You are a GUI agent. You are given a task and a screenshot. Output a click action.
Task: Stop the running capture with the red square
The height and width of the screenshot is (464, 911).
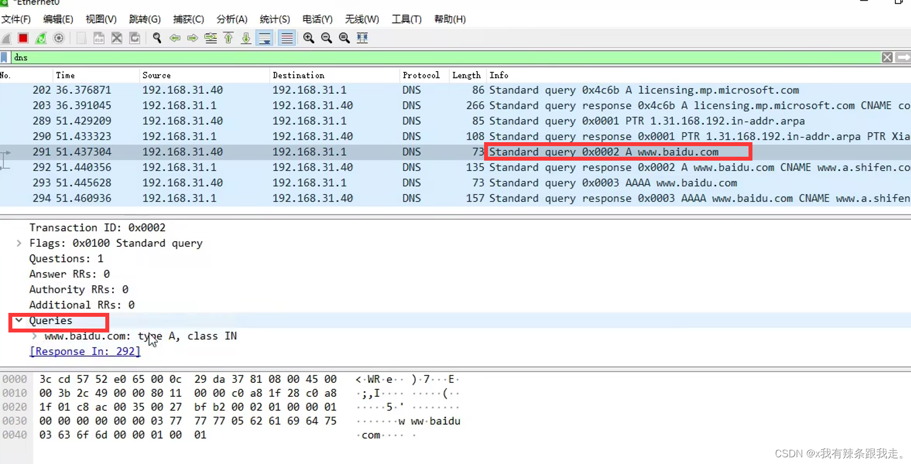pyautogui.click(x=23, y=38)
